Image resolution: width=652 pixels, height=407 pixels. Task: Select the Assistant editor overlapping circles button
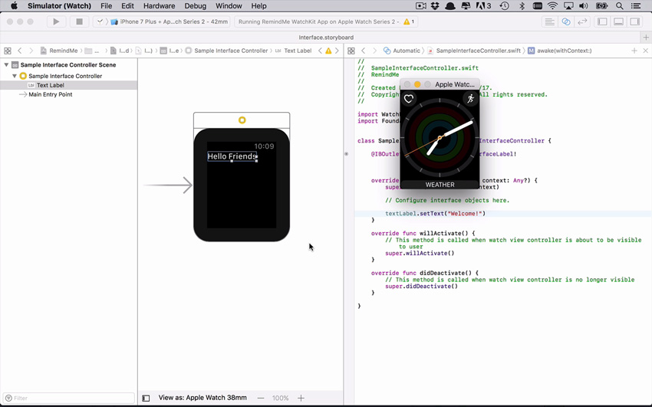point(566,21)
